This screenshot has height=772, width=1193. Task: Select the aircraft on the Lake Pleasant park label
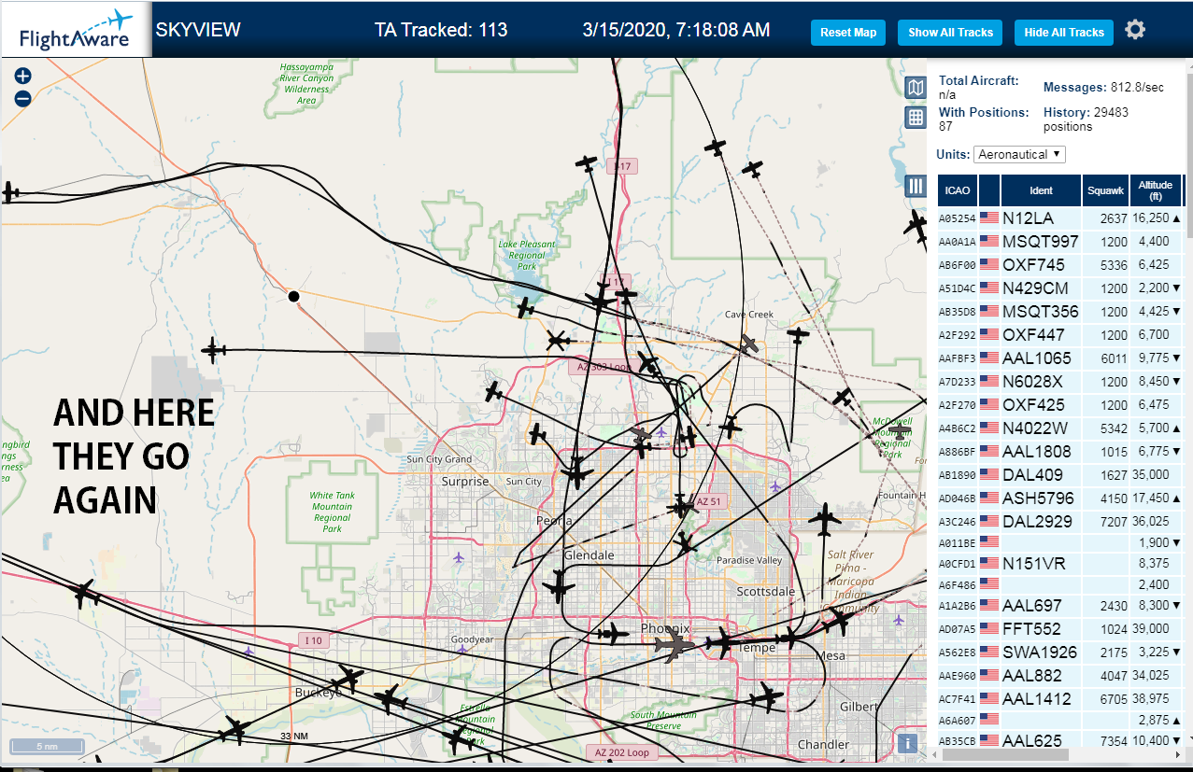526,307
